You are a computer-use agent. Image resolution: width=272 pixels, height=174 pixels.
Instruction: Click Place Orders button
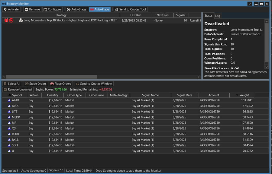tap(61, 84)
